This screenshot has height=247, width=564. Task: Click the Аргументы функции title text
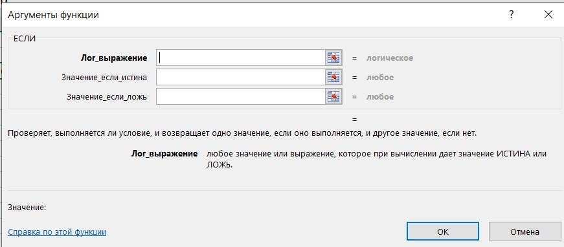[x=53, y=15]
